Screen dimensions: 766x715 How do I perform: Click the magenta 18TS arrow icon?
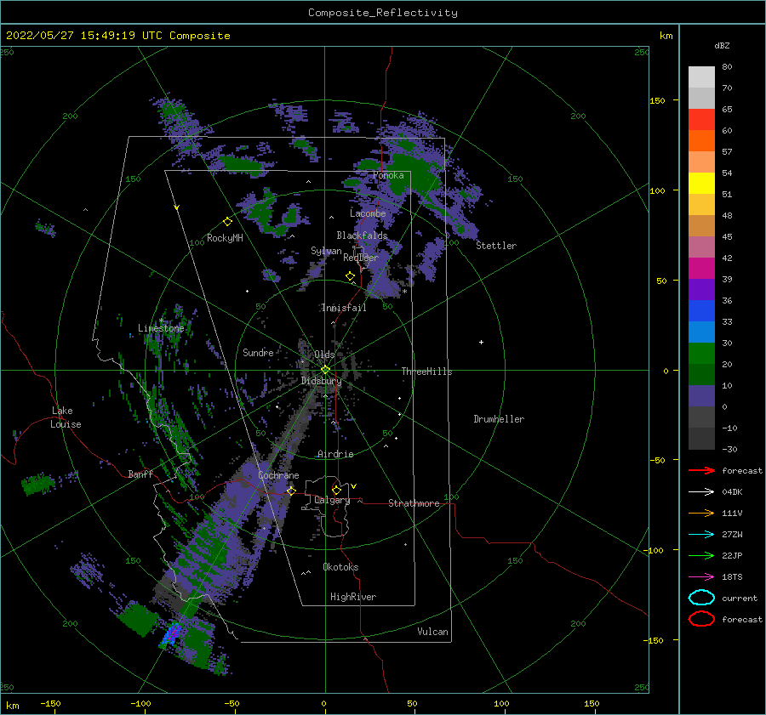click(701, 577)
